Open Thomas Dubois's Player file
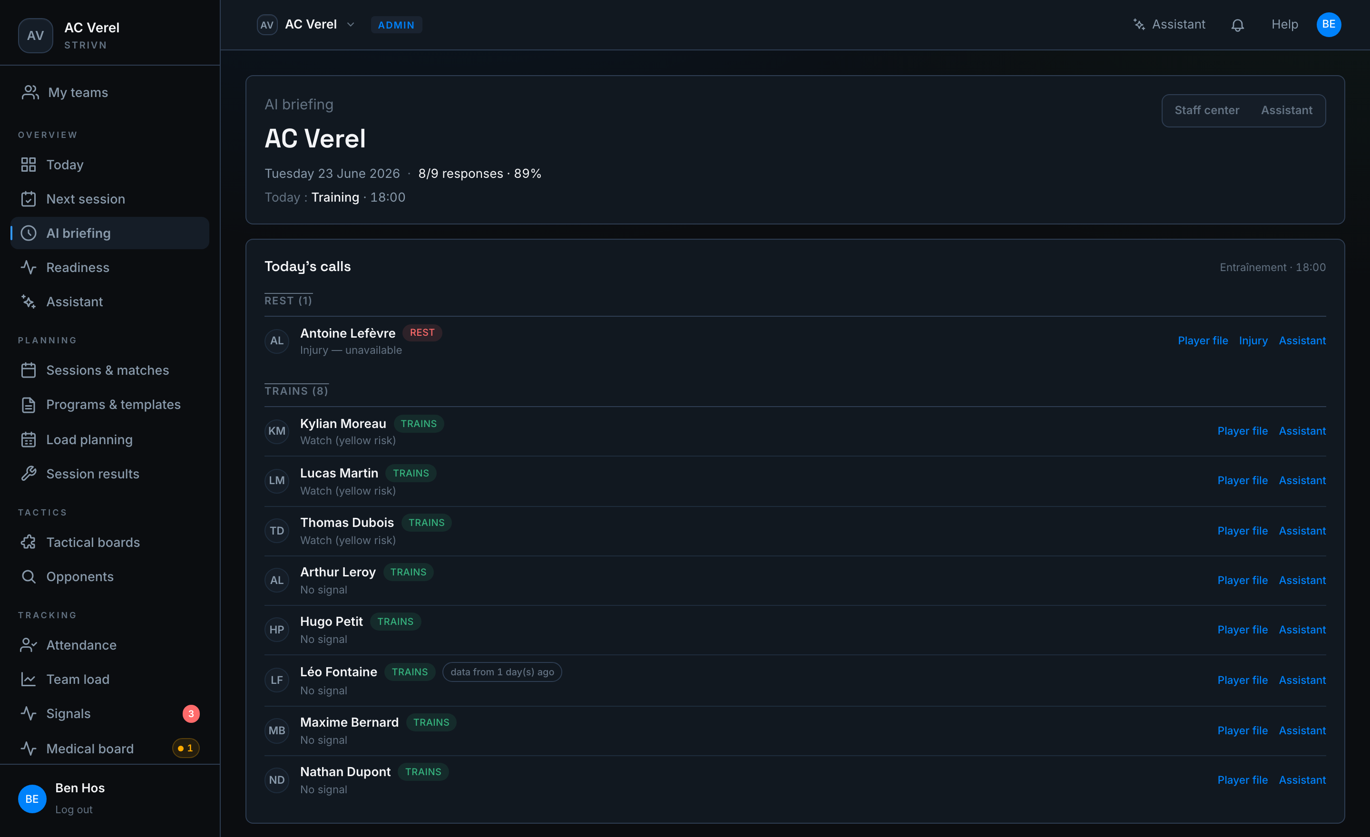This screenshot has width=1370, height=837. [x=1242, y=531]
